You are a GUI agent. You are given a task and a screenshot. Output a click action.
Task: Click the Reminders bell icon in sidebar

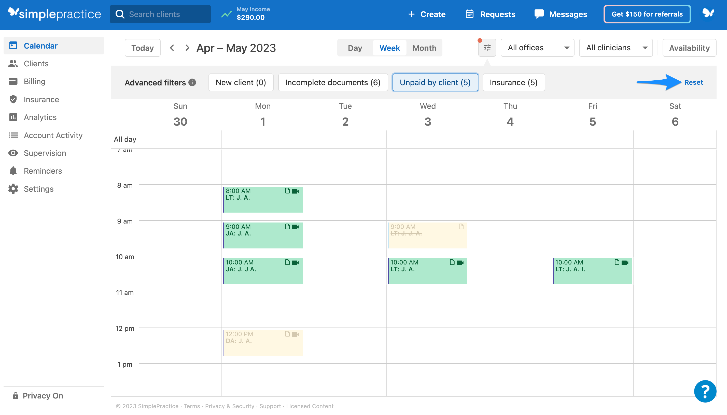(x=13, y=171)
